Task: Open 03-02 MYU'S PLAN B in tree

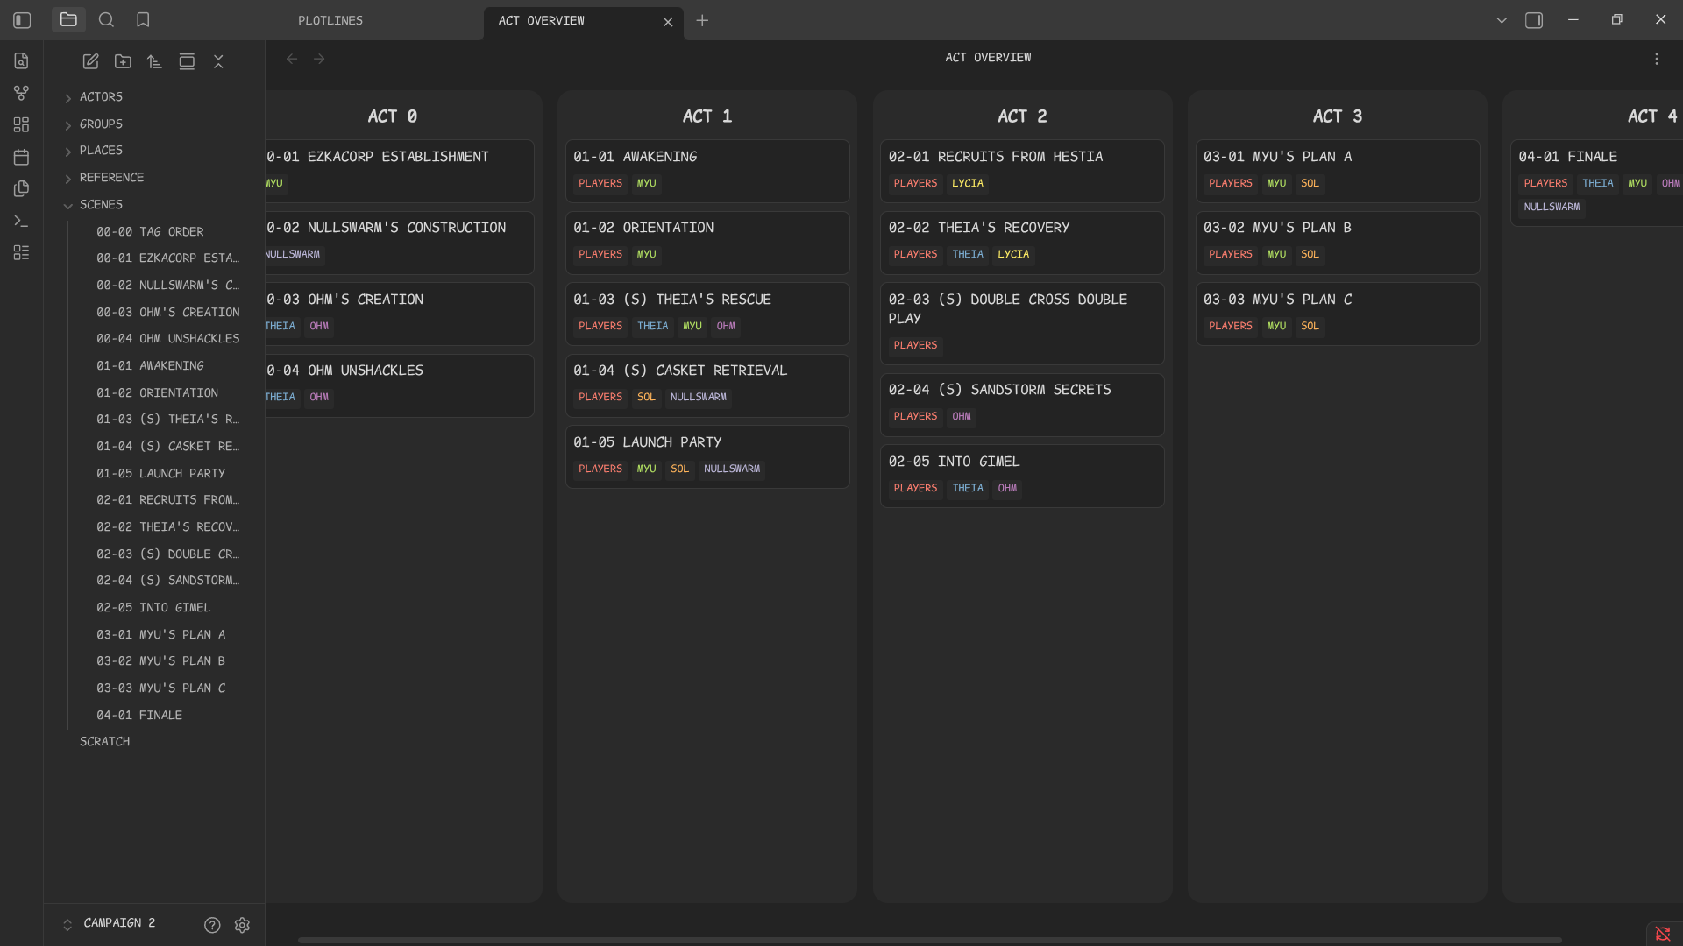Action: pos(160,661)
